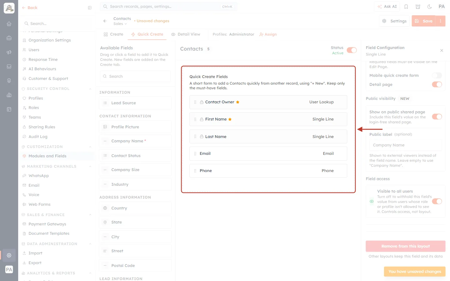The image size is (450, 281).
Task: Click the bar chart reports icon
Action: [9, 95]
